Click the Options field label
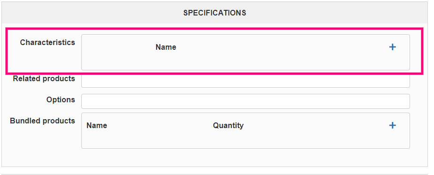 (x=61, y=99)
